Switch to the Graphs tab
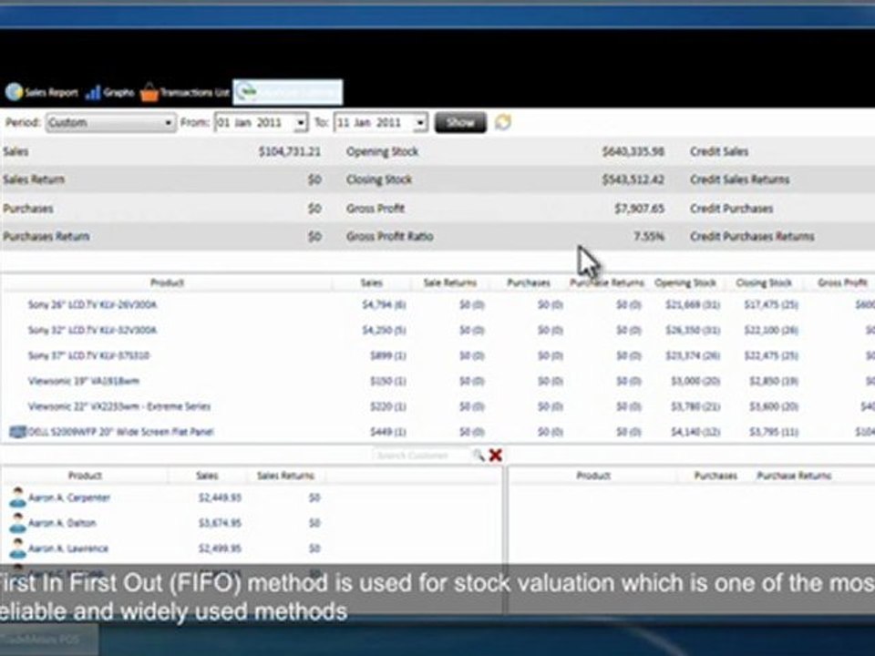 (x=110, y=93)
